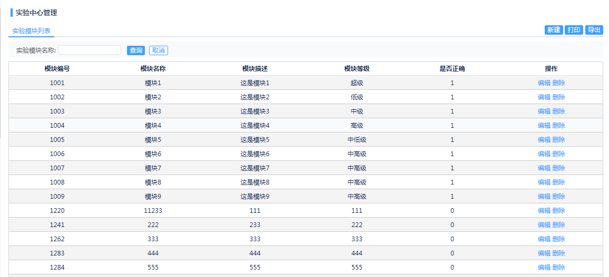
Task: Click the description cell 233
Action: coord(255,224)
